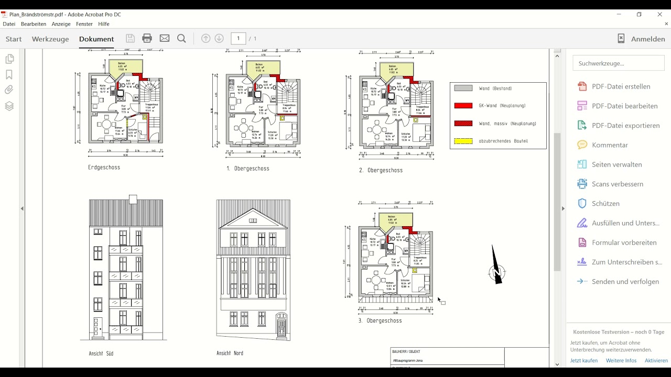Click scroll down arrow of document
The image size is (671, 377).
coord(557,364)
